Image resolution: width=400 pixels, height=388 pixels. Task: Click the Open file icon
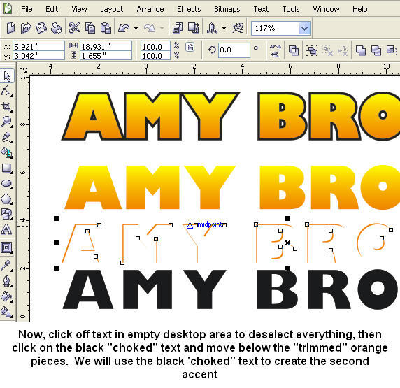[x=25, y=28]
